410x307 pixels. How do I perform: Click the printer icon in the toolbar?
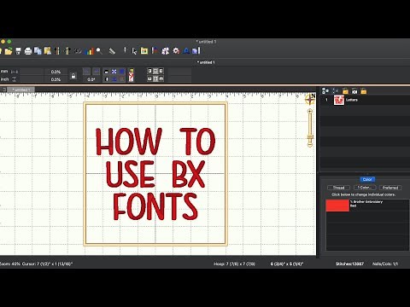[x=28, y=51]
